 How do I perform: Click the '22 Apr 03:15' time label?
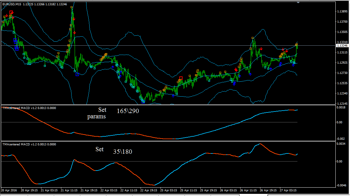tap(109, 190)
